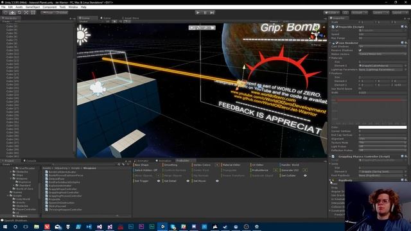
Task: Switch to the Game tab
Action: 105,18
